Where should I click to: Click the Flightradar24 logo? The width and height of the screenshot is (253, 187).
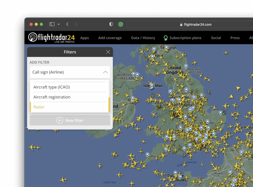pyautogui.click(x=52, y=37)
